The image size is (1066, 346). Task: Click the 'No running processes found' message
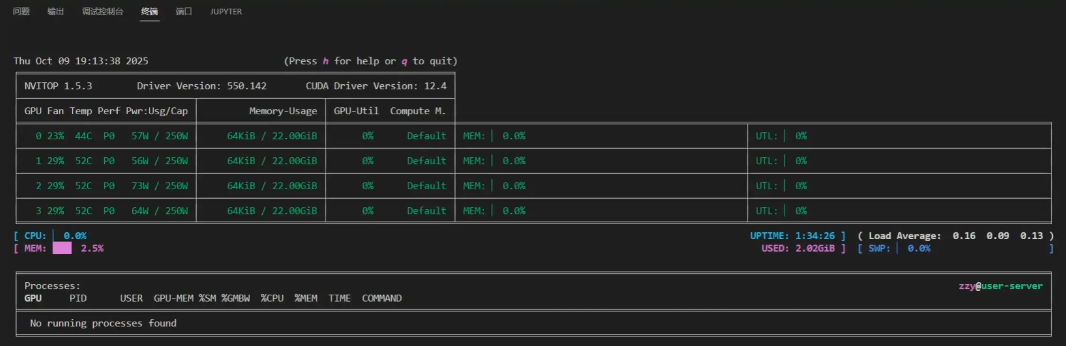click(103, 323)
